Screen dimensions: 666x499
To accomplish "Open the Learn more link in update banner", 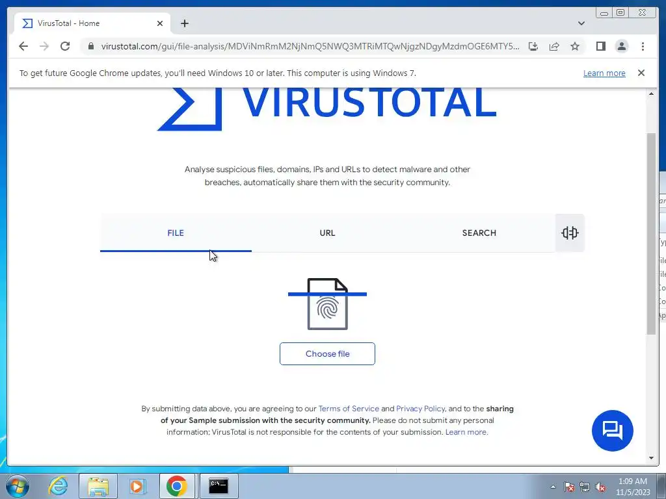I will 604,73.
